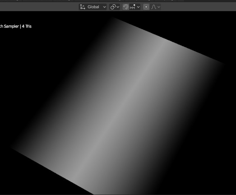
Task: Click the snap increment element icon
Action: click(133, 7)
